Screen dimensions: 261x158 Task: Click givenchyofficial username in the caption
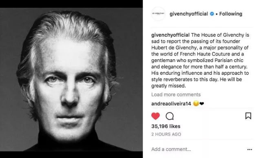point(170,35)
